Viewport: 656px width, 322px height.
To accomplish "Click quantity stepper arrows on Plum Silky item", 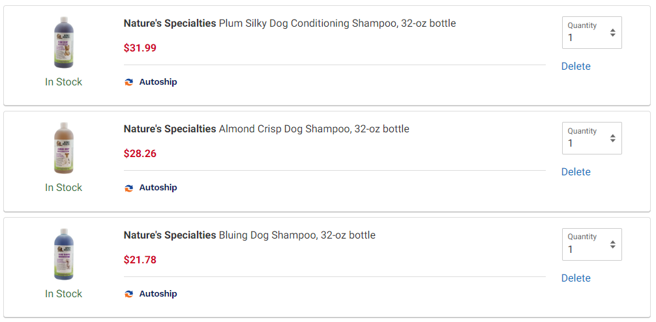I will pos(612,33).
